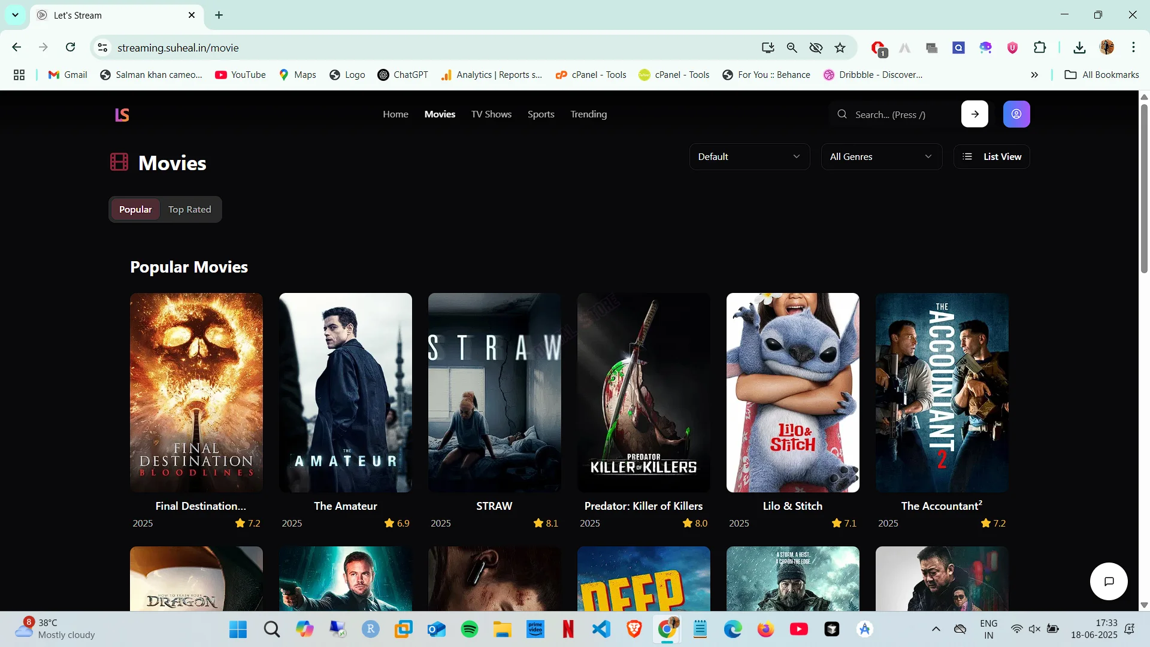Open Outlook from the taskbar
The image size is (1150, 647).
(437, 629)
